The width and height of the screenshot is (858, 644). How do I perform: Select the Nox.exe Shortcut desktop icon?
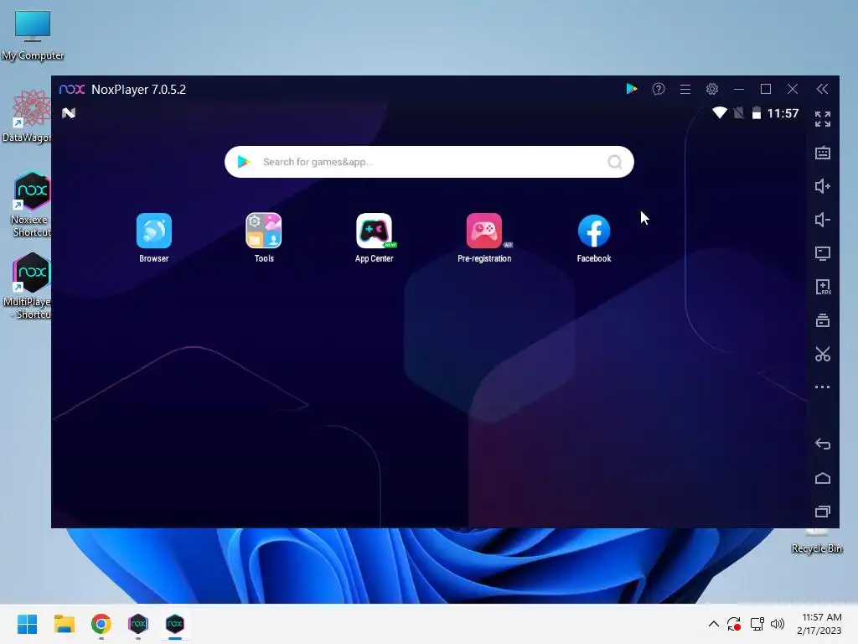coord(31,205)
